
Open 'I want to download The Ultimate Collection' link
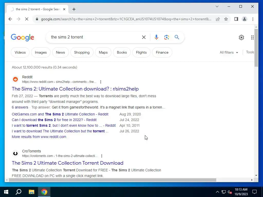[60, 131]
